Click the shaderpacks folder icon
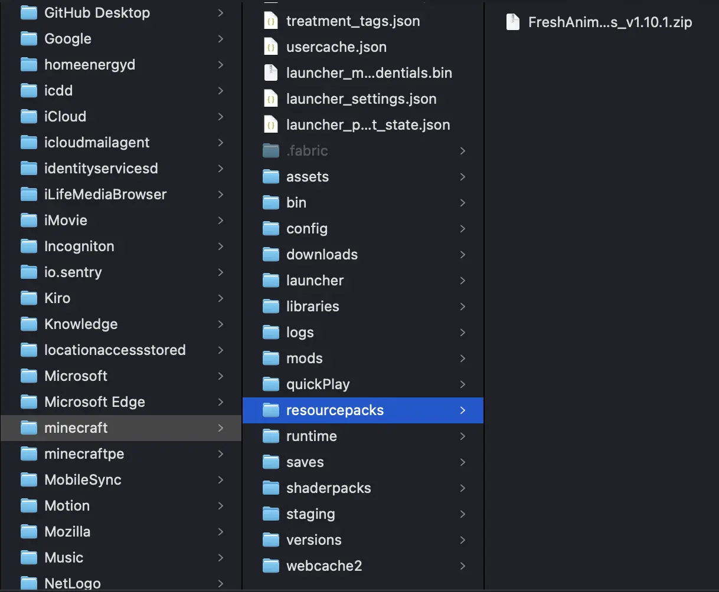 [271, 488]
